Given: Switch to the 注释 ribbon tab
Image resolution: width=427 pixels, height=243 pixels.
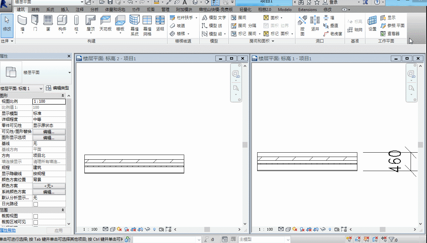Looking at the screenshot, I should pos(80,10).
